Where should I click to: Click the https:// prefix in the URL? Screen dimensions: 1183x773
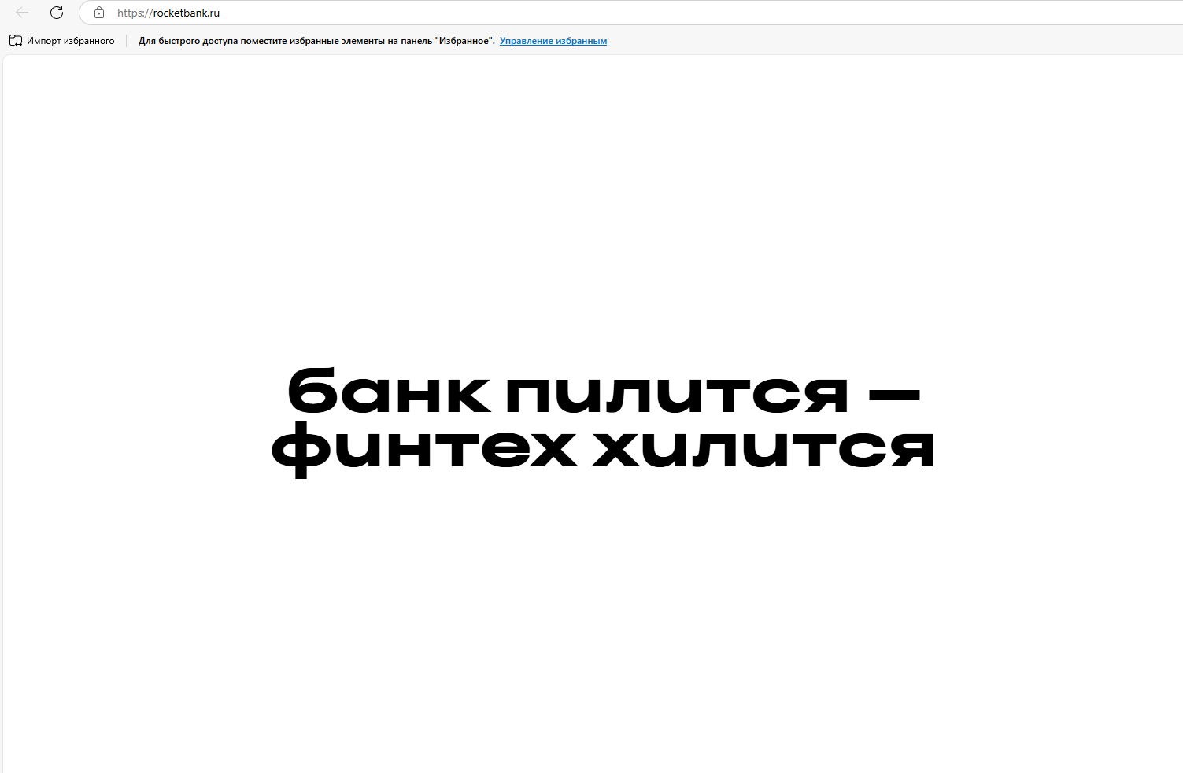pos(135,13)
